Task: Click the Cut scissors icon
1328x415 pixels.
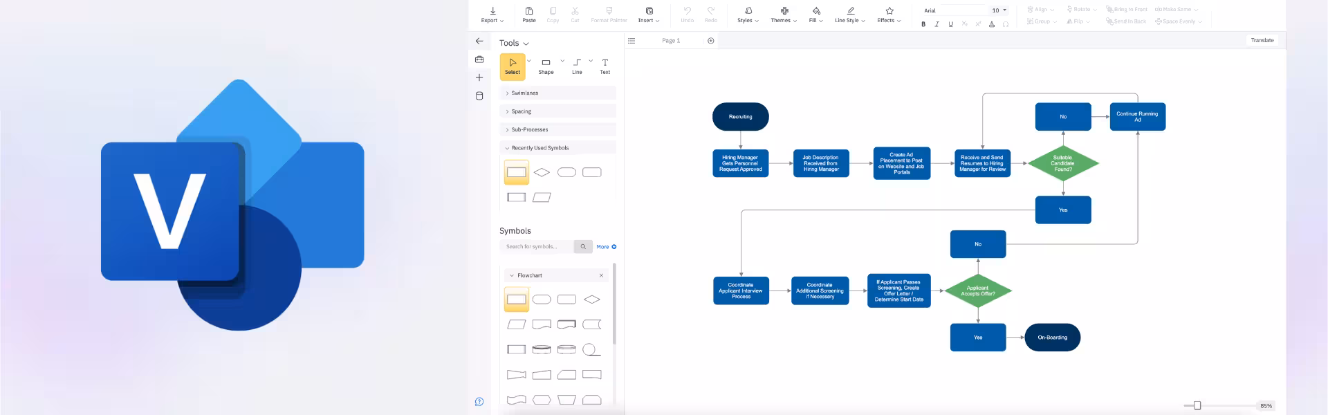Action: coord(575,15)
